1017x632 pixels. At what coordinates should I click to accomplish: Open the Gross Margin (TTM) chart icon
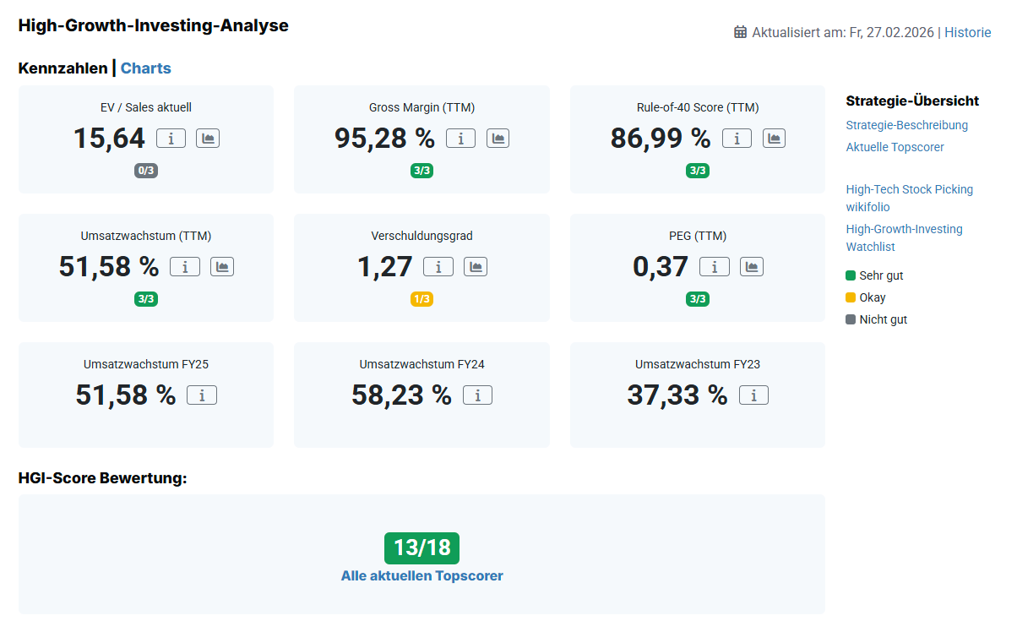(498, 139)
